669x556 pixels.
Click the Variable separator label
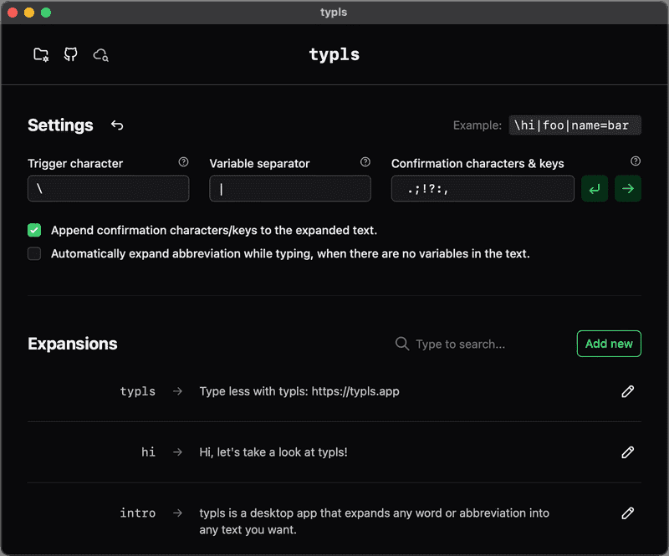[x=259, y=163]
